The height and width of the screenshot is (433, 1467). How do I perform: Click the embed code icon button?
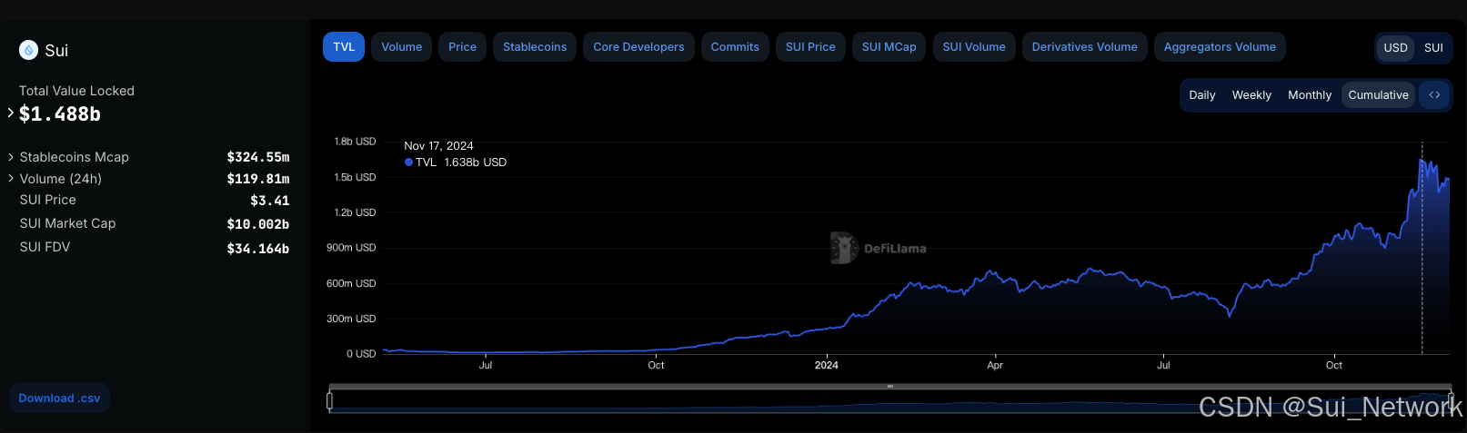(1434, 95)
